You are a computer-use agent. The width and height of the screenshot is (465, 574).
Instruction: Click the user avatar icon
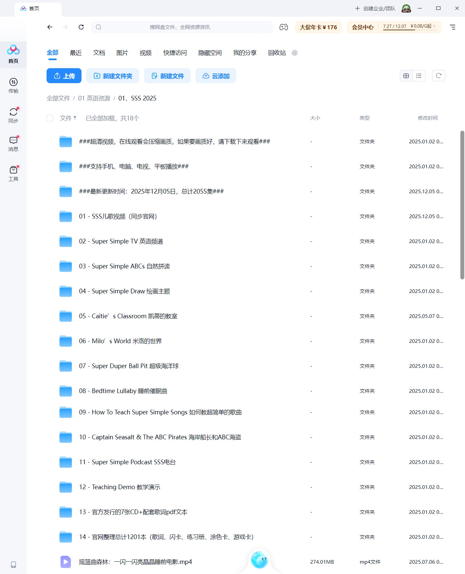click(406, 8)
